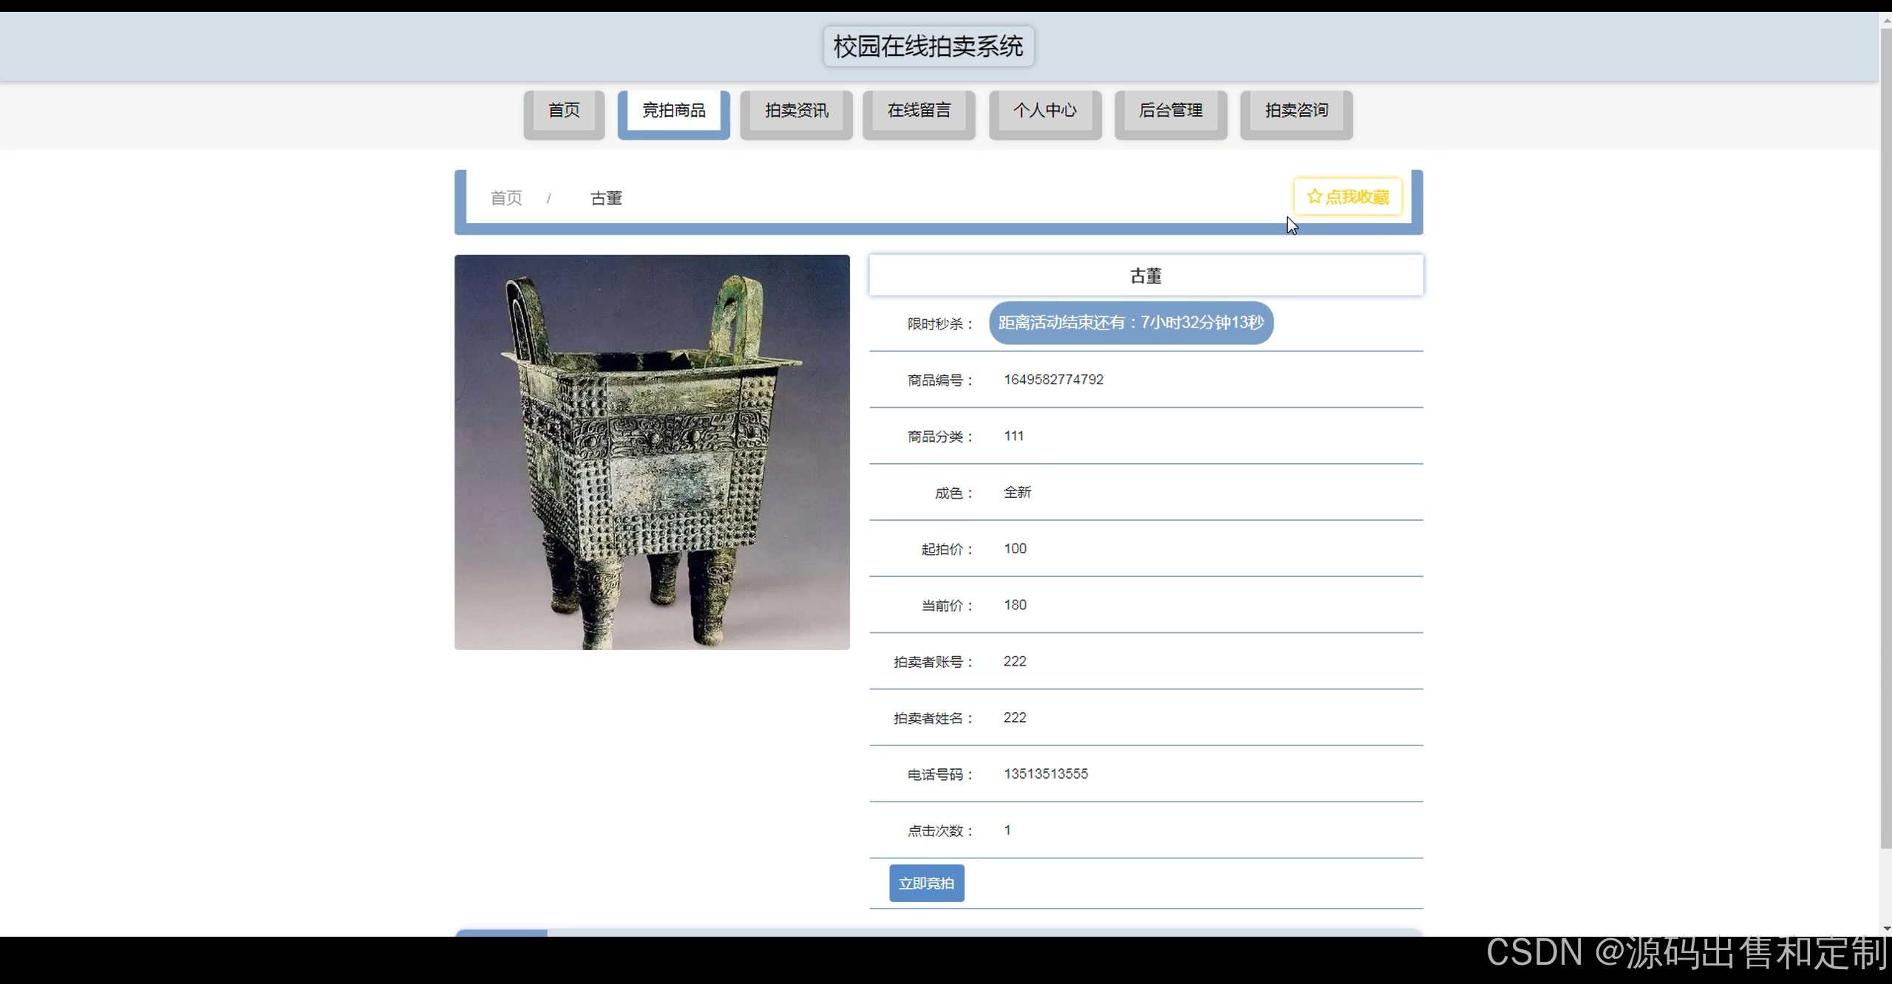The image size is (1892, 984).
Task: Click the product number 1649582774792
Action: [1053, 379]
